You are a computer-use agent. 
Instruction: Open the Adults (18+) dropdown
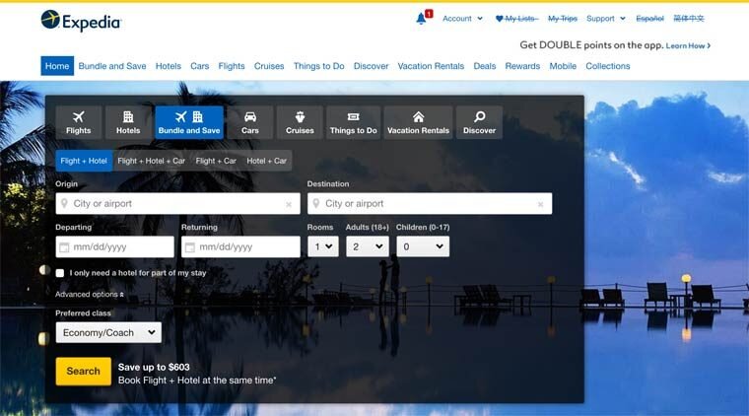[x=368, y=246]
